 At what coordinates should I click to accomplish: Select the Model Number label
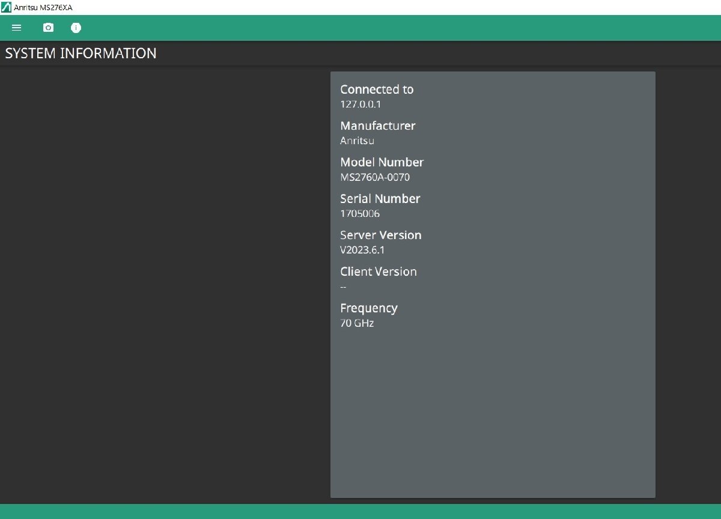(x=382, y=162)
